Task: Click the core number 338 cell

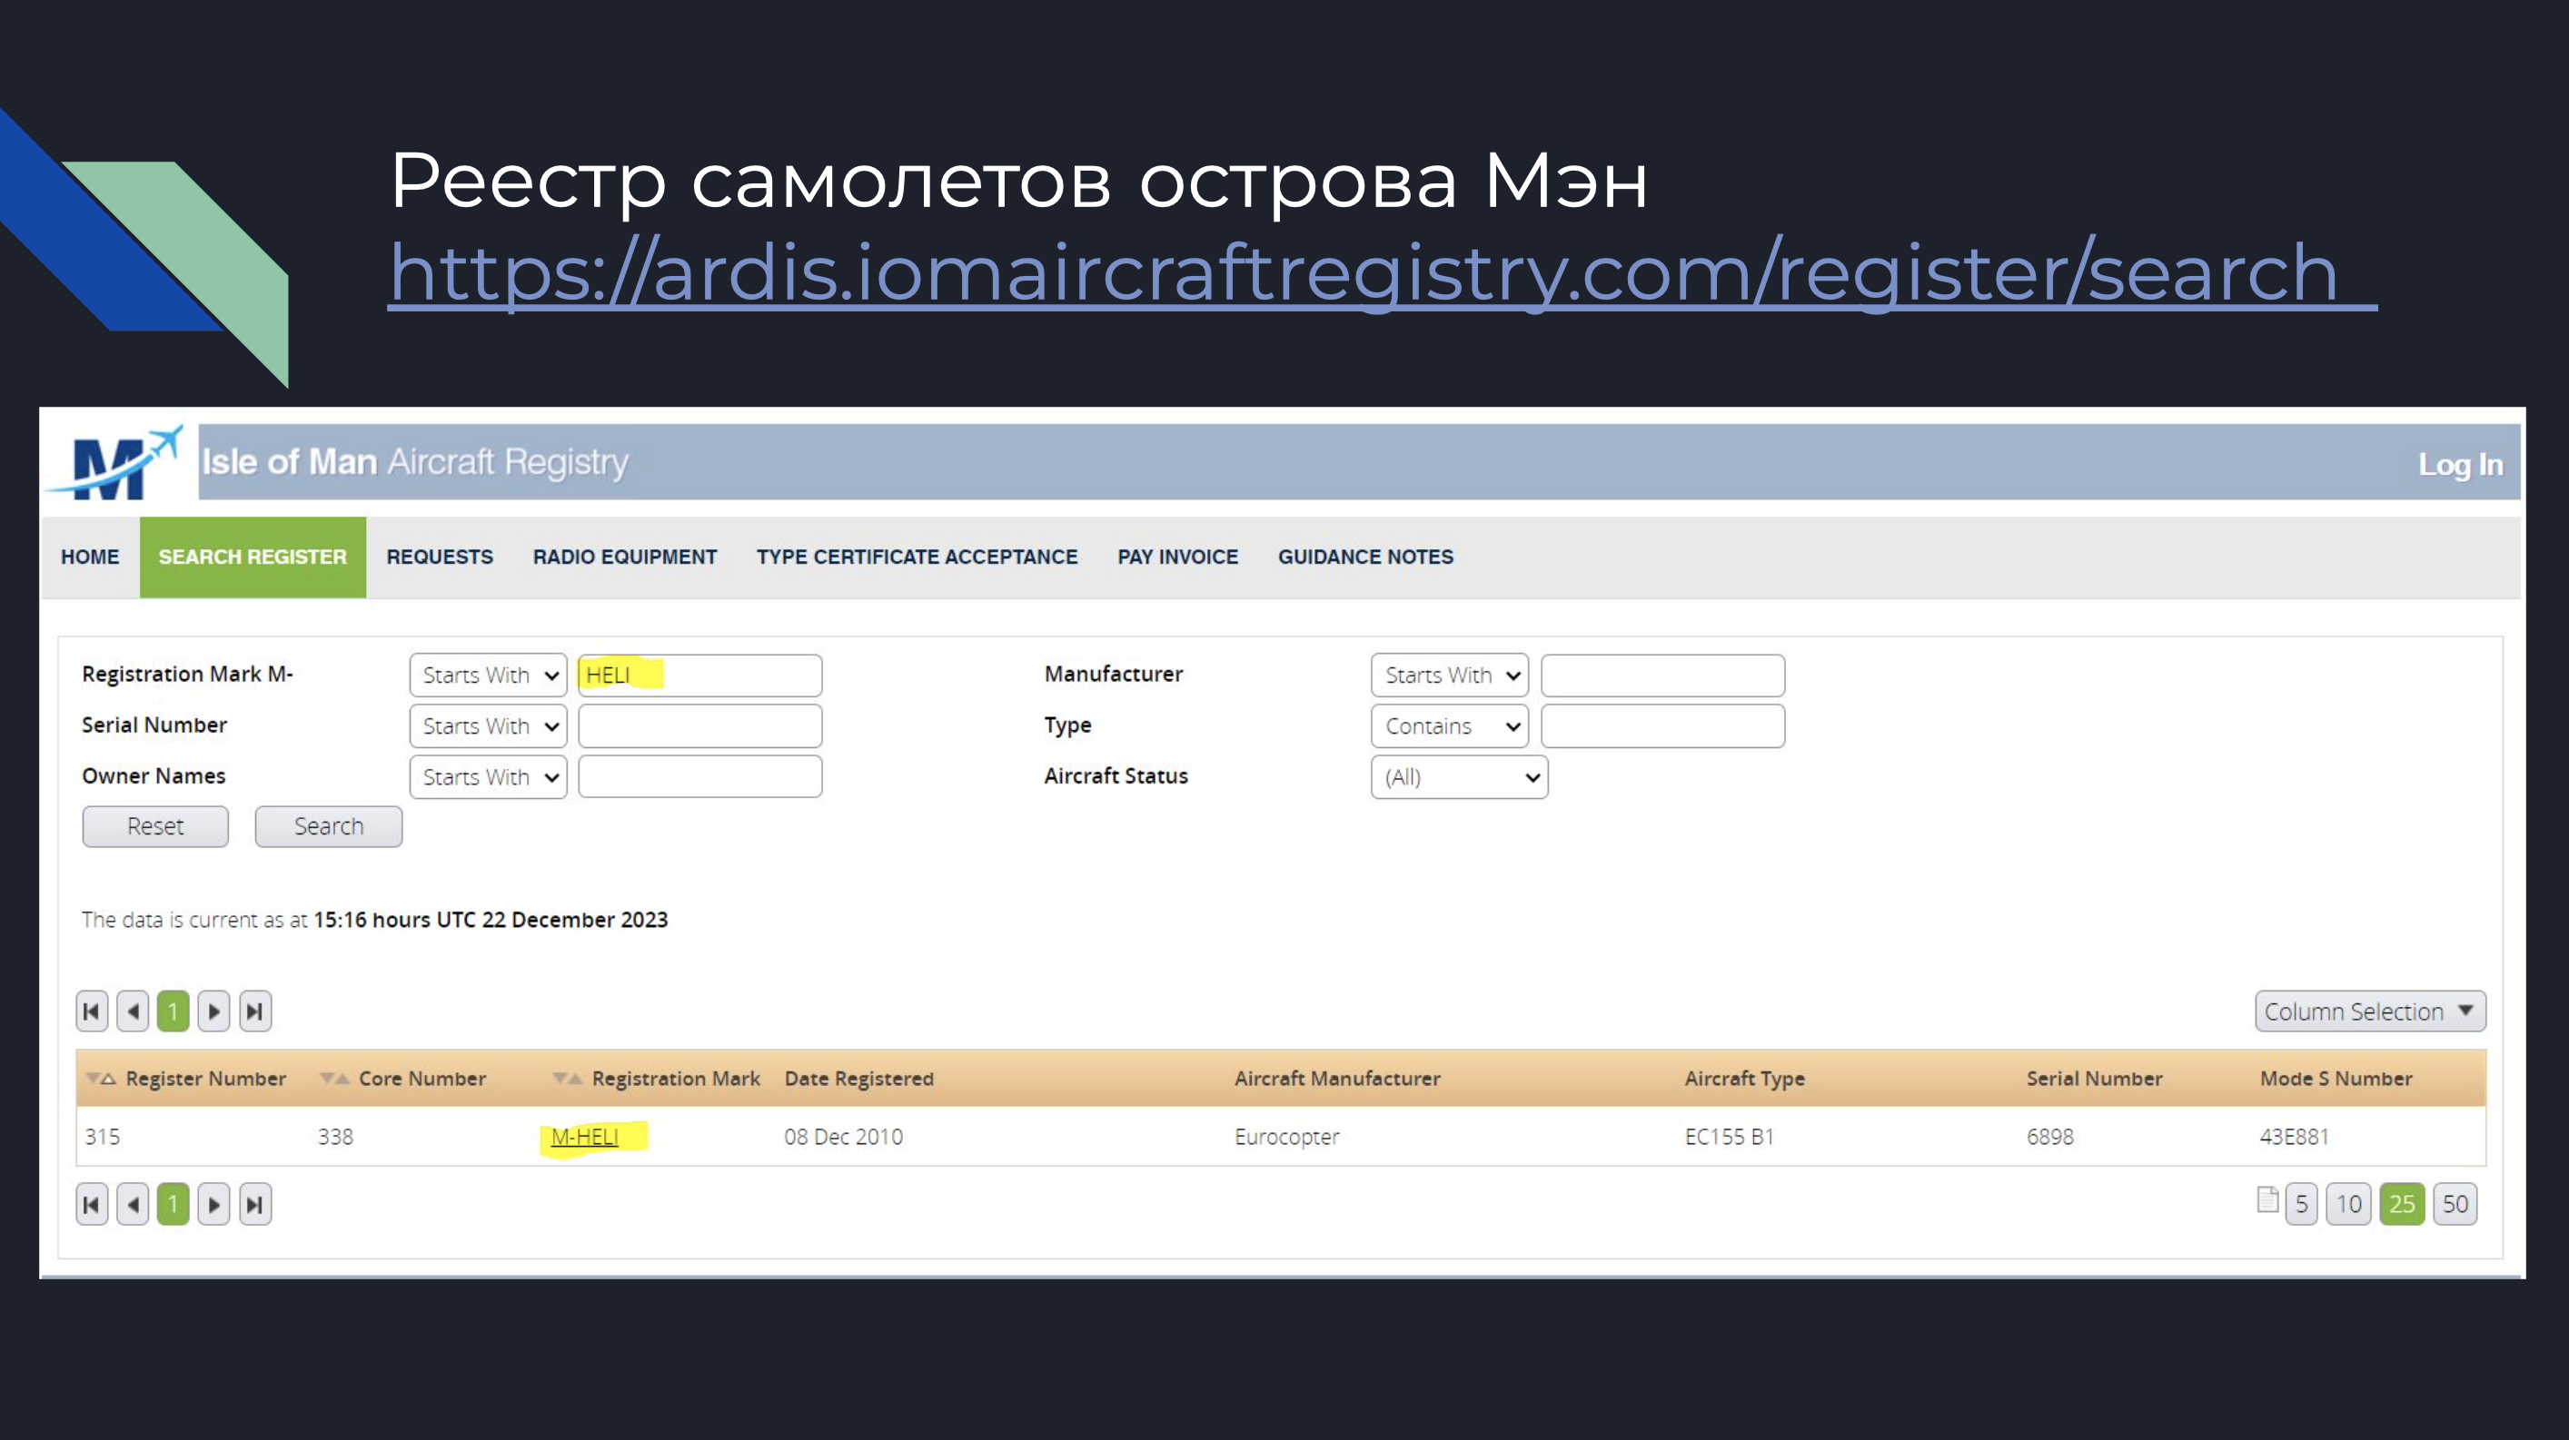Action: (335, 1137)
